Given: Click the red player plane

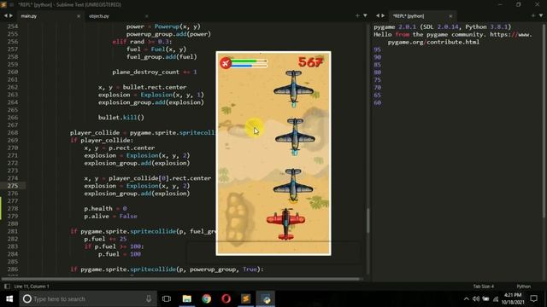Looking at the screenshot, I should tap(285, 223).
